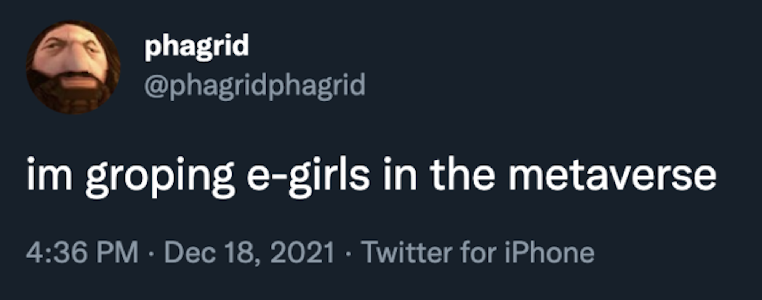The width and height of the screenshot is (762, 300).
Task: Open the Twitter for iPhone source link
Action: 478,252
